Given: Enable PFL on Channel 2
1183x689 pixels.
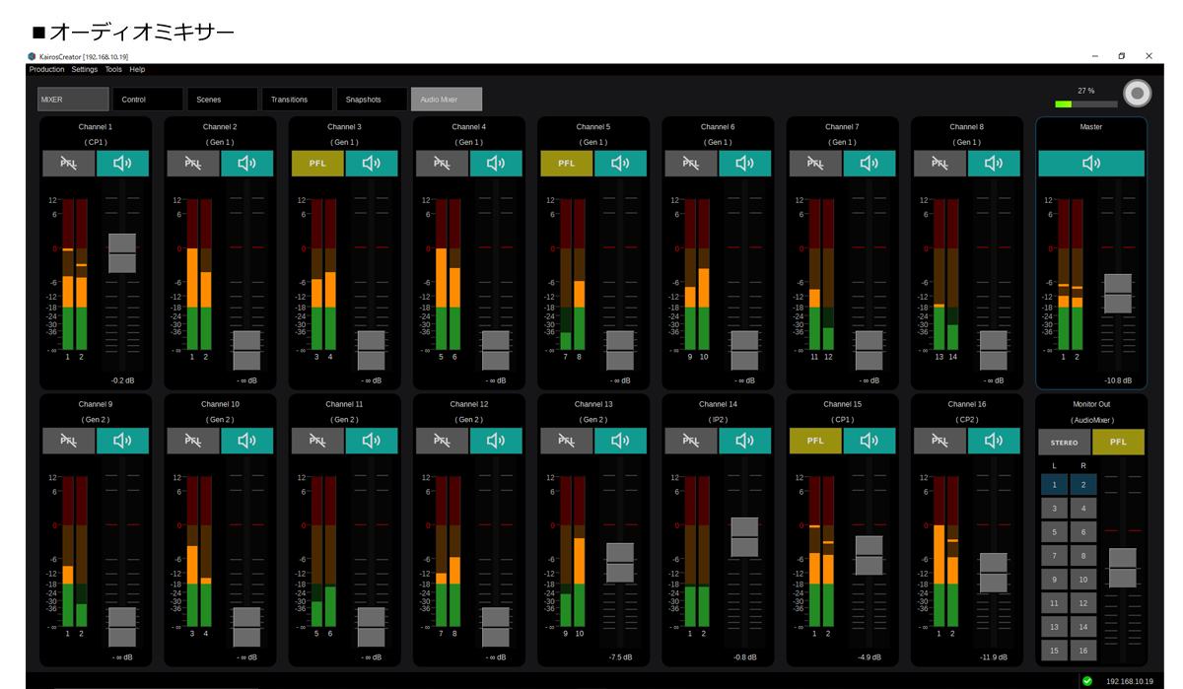Looking at the screenshot, I should [193, 164].
